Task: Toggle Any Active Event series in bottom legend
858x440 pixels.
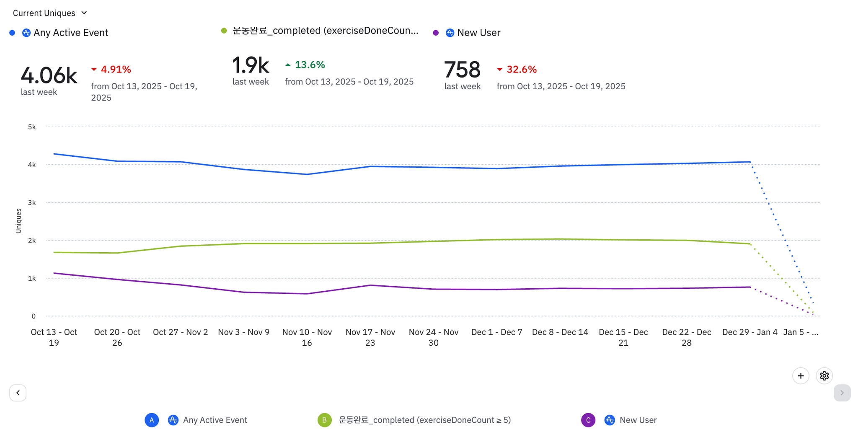Action: [215, 420]
